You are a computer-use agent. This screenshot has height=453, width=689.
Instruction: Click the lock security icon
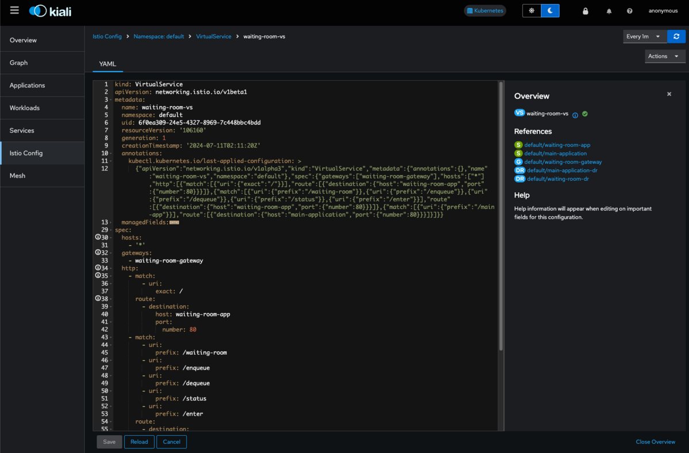pos(586,11)
